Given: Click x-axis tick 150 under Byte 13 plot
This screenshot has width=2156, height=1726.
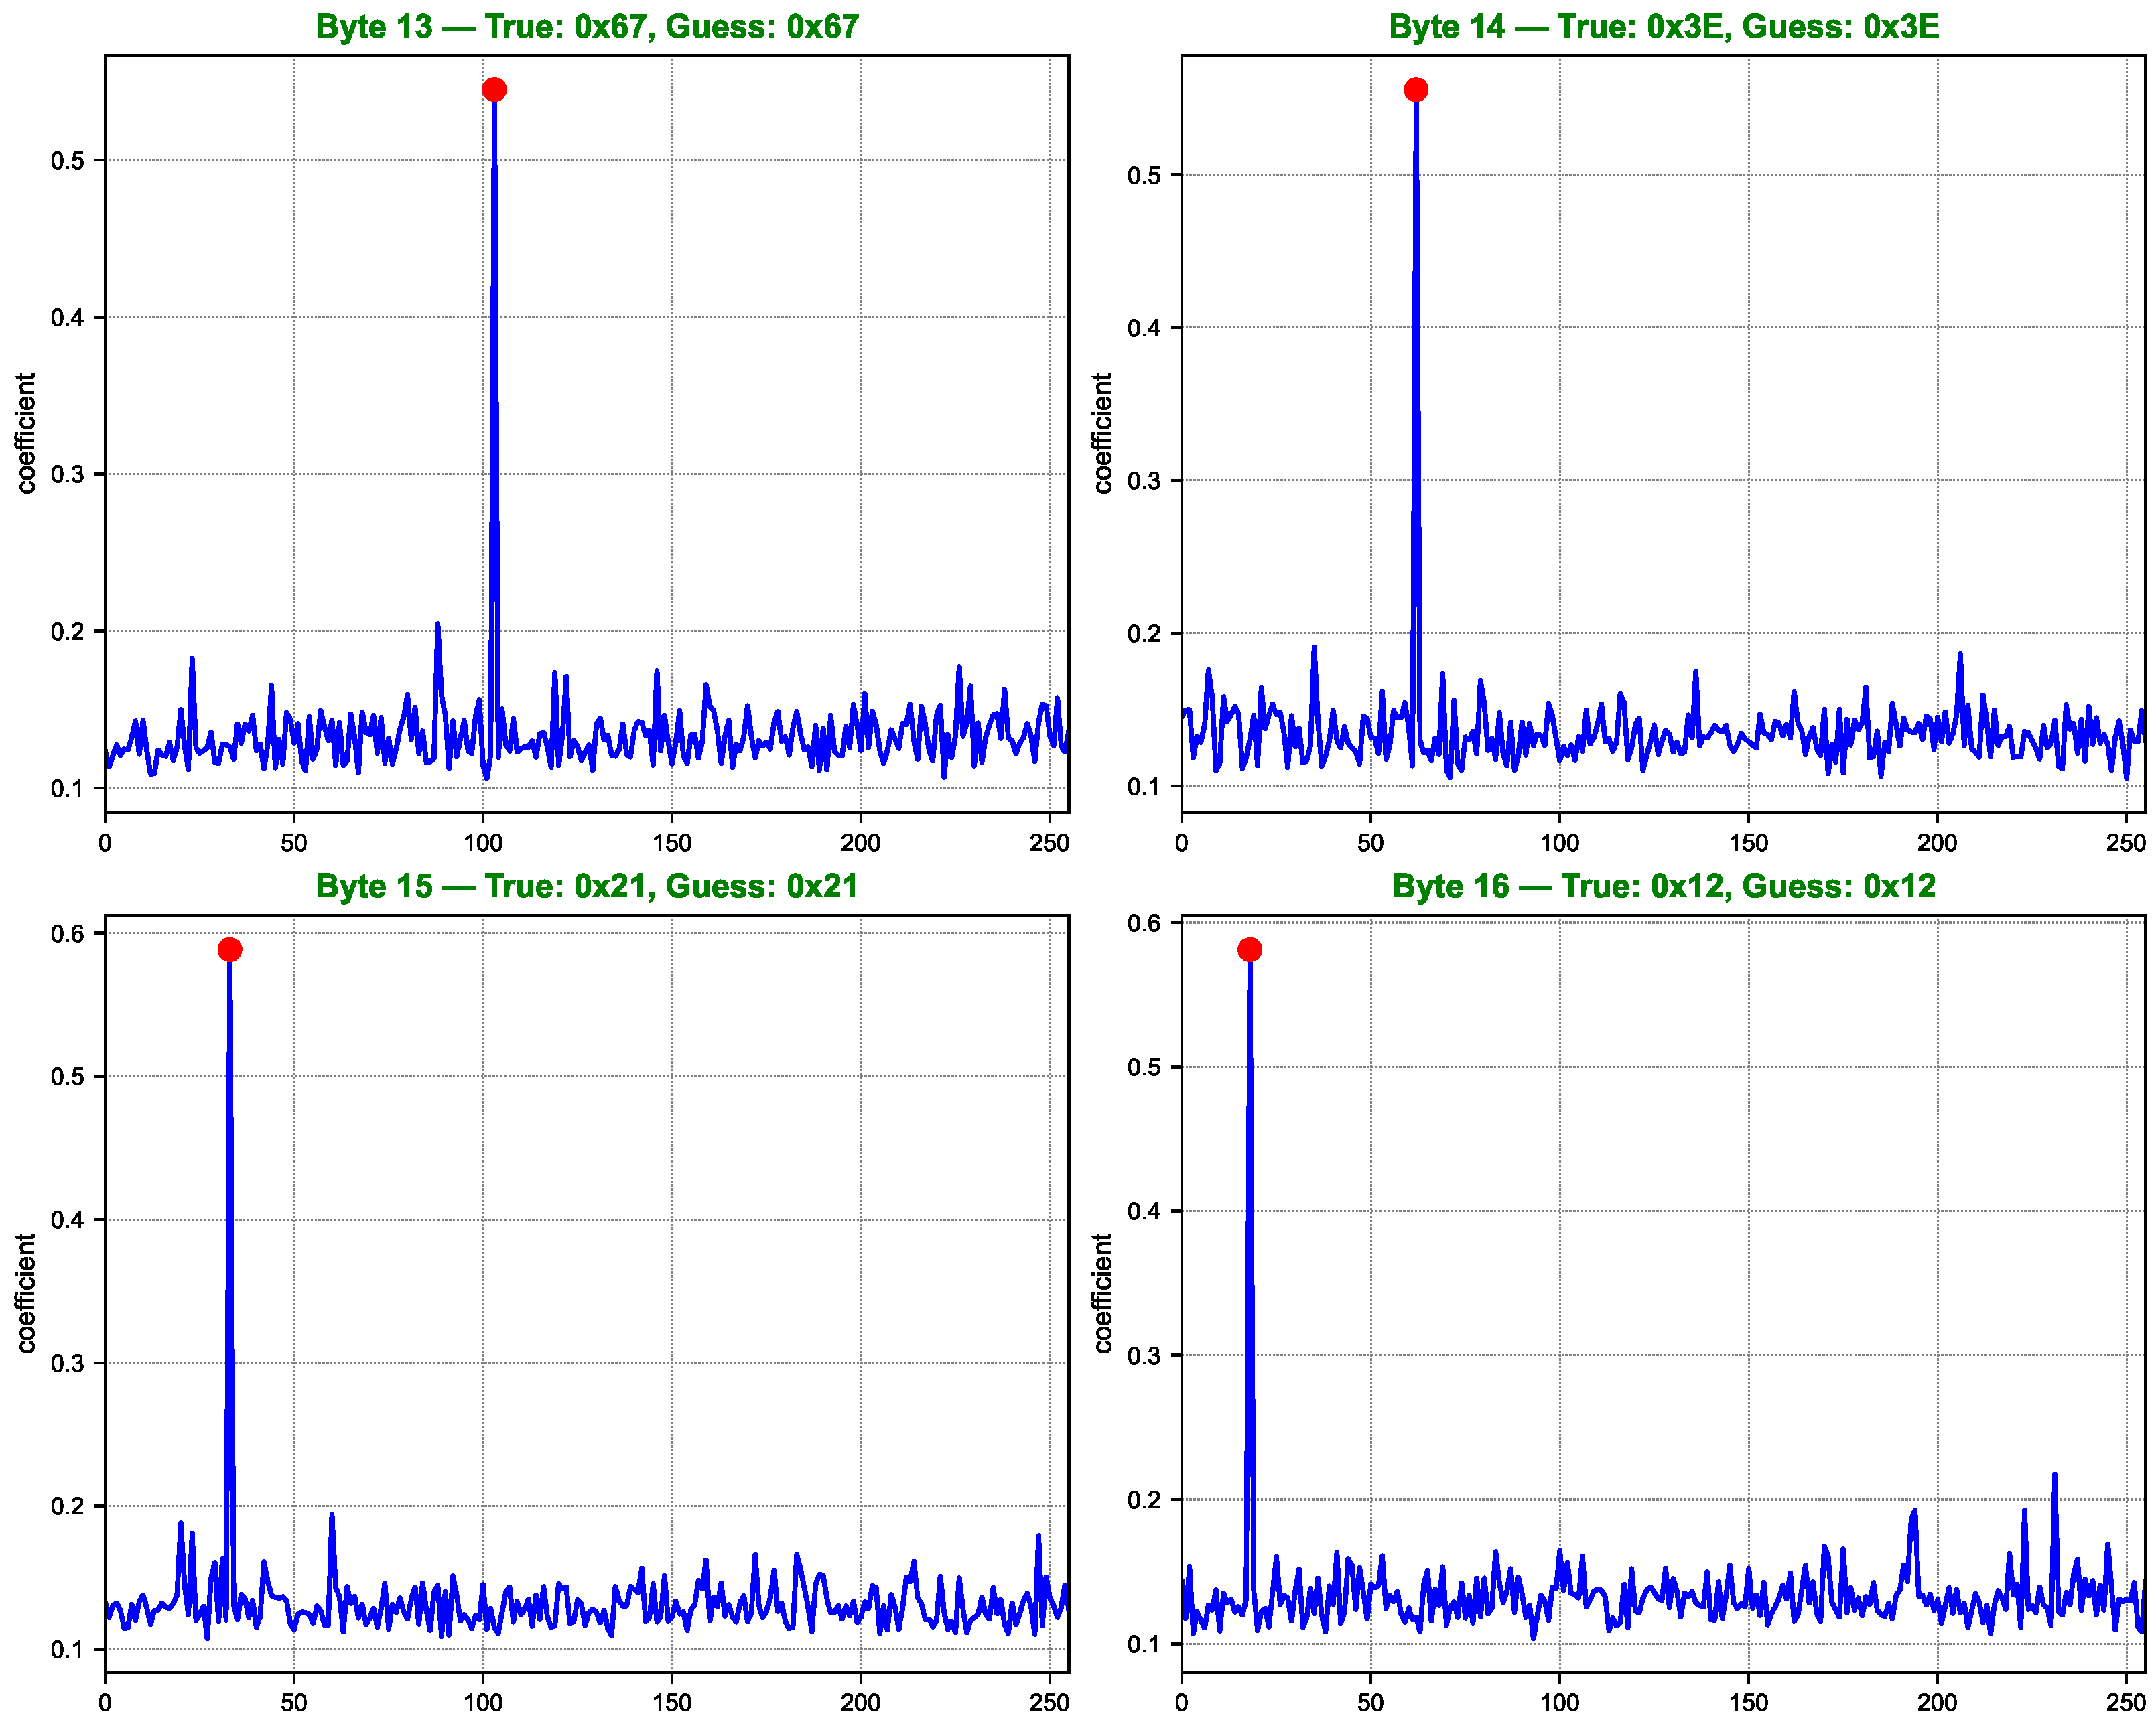Looking at the screenshot, I should click(672, 843).
